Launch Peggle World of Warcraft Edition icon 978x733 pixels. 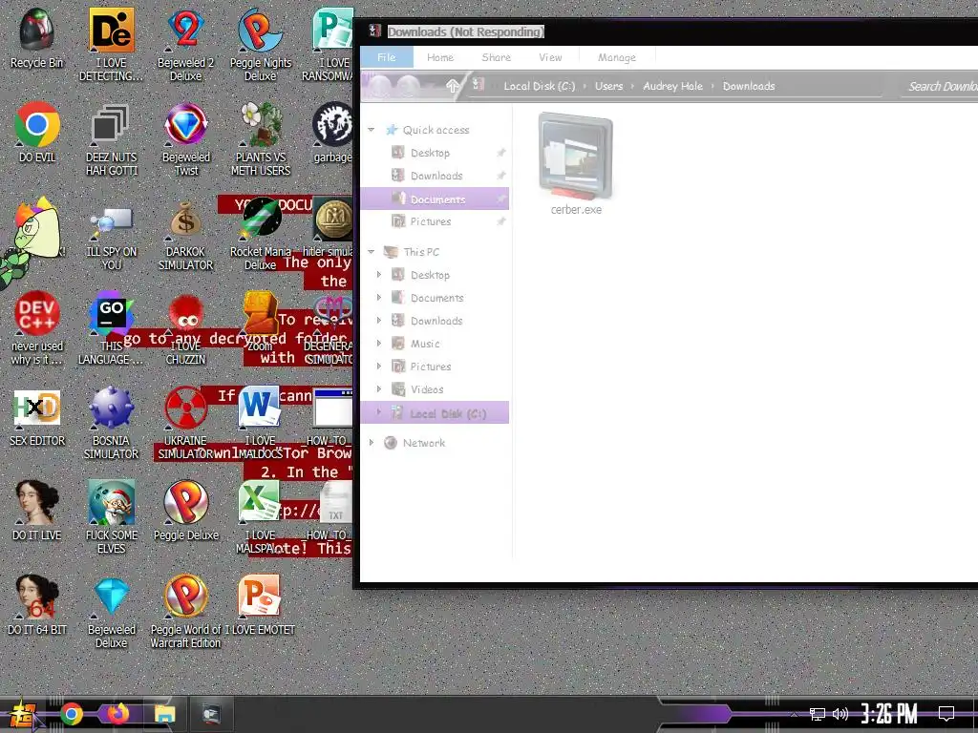tap(186, 612)
